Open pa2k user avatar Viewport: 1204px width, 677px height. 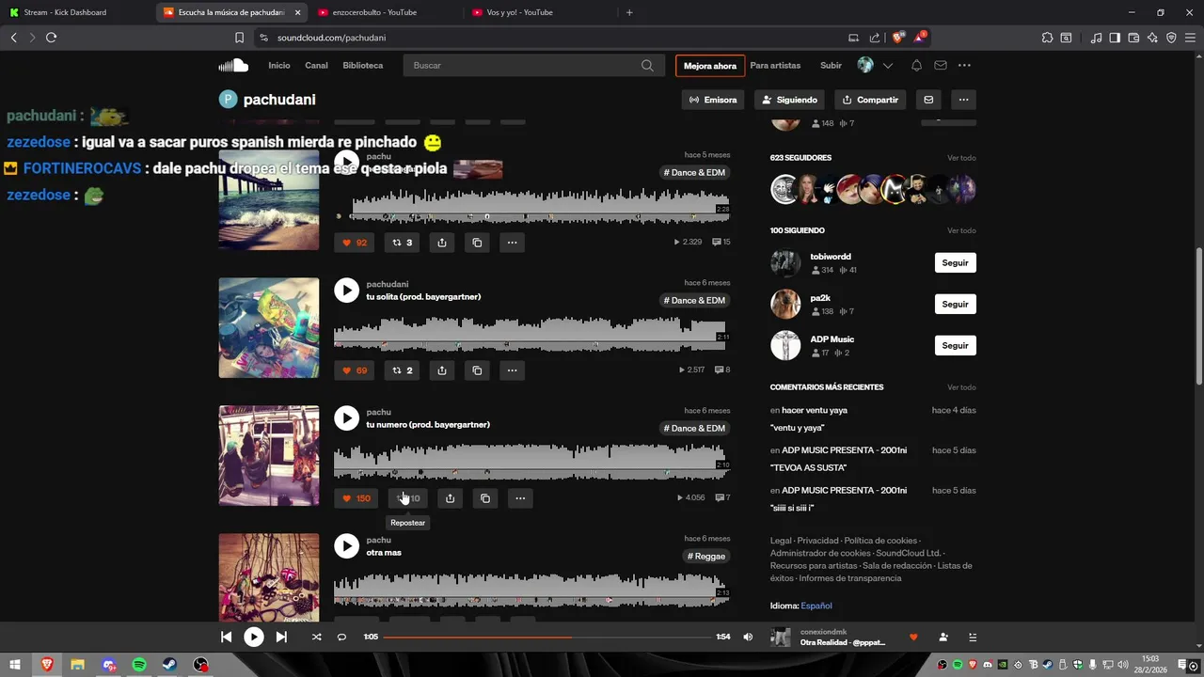785,304
